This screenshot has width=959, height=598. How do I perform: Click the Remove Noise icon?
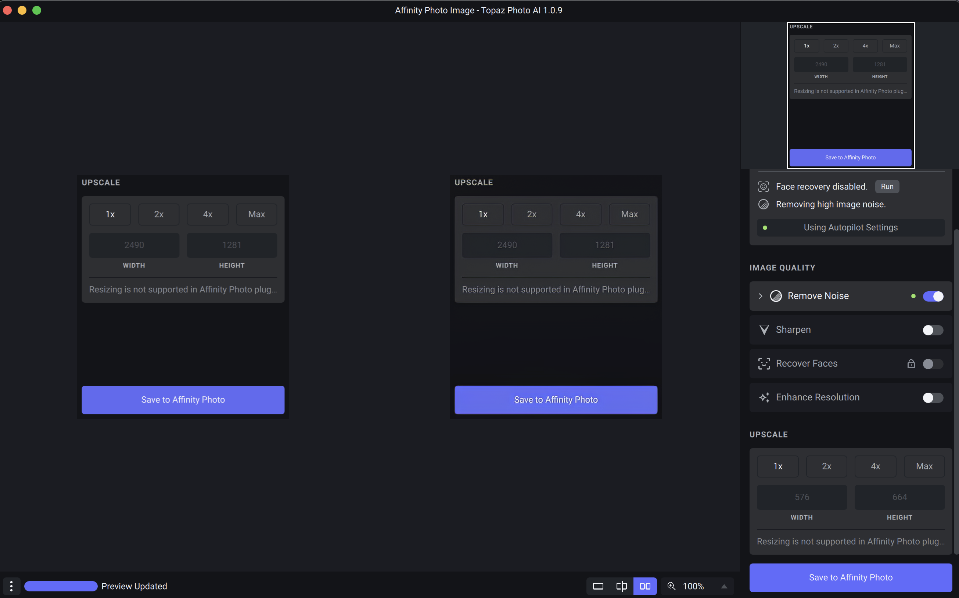pyautogui.click(x=775, y=296)
